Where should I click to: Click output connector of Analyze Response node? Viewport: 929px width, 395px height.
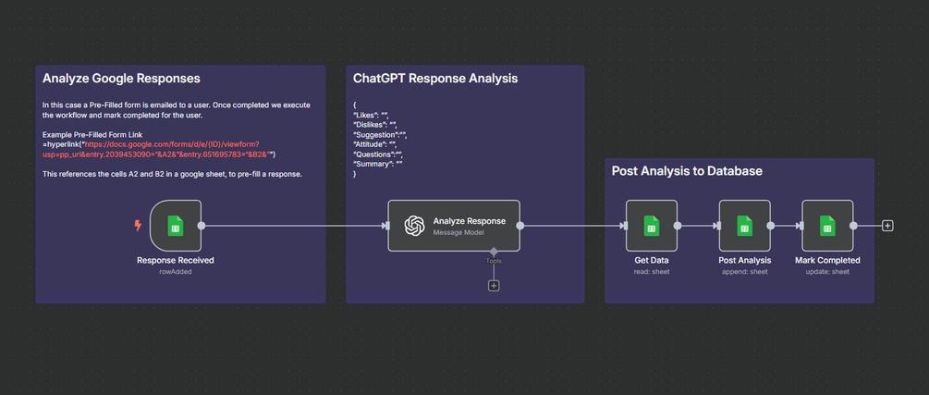(x=520, y=226)
